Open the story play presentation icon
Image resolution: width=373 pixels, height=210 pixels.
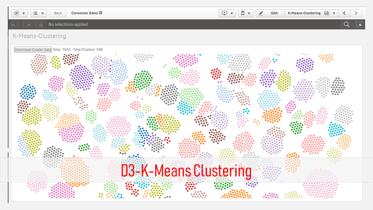click(x=225, y=13)
